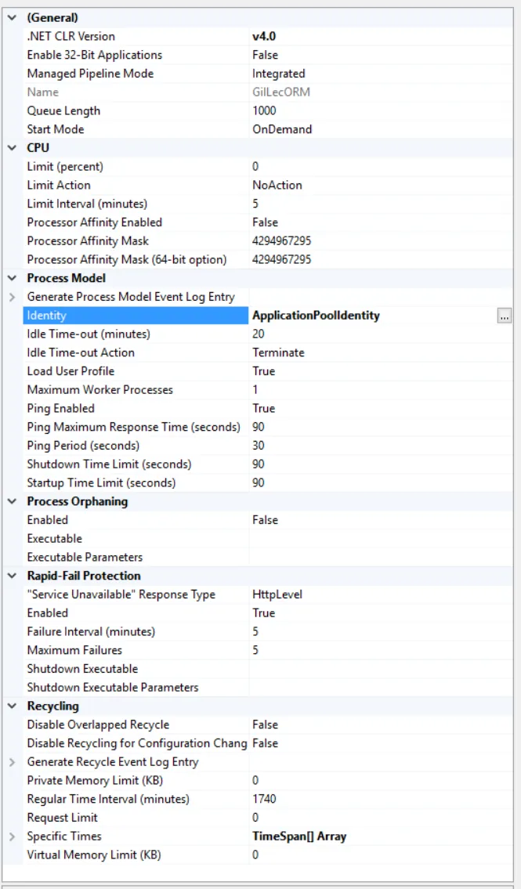Click the Enable 32-Bit Applications value
This screenshot has height=889, width=521.
(x=265, y=55)
